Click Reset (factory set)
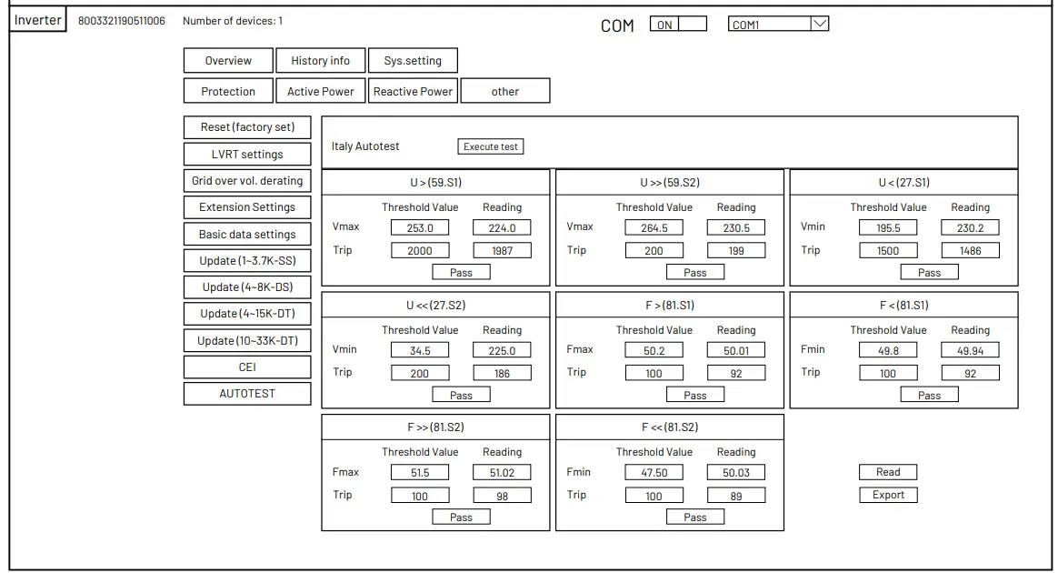The width and height of the screenshot is (1058, 573). click(246, 126)
